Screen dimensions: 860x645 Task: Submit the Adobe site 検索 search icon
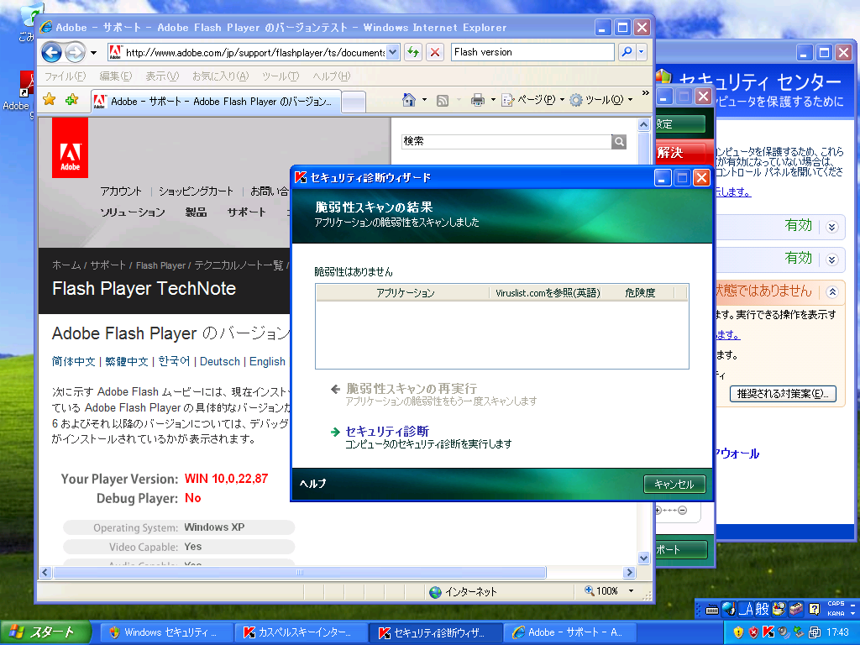(x=619, y=141)
